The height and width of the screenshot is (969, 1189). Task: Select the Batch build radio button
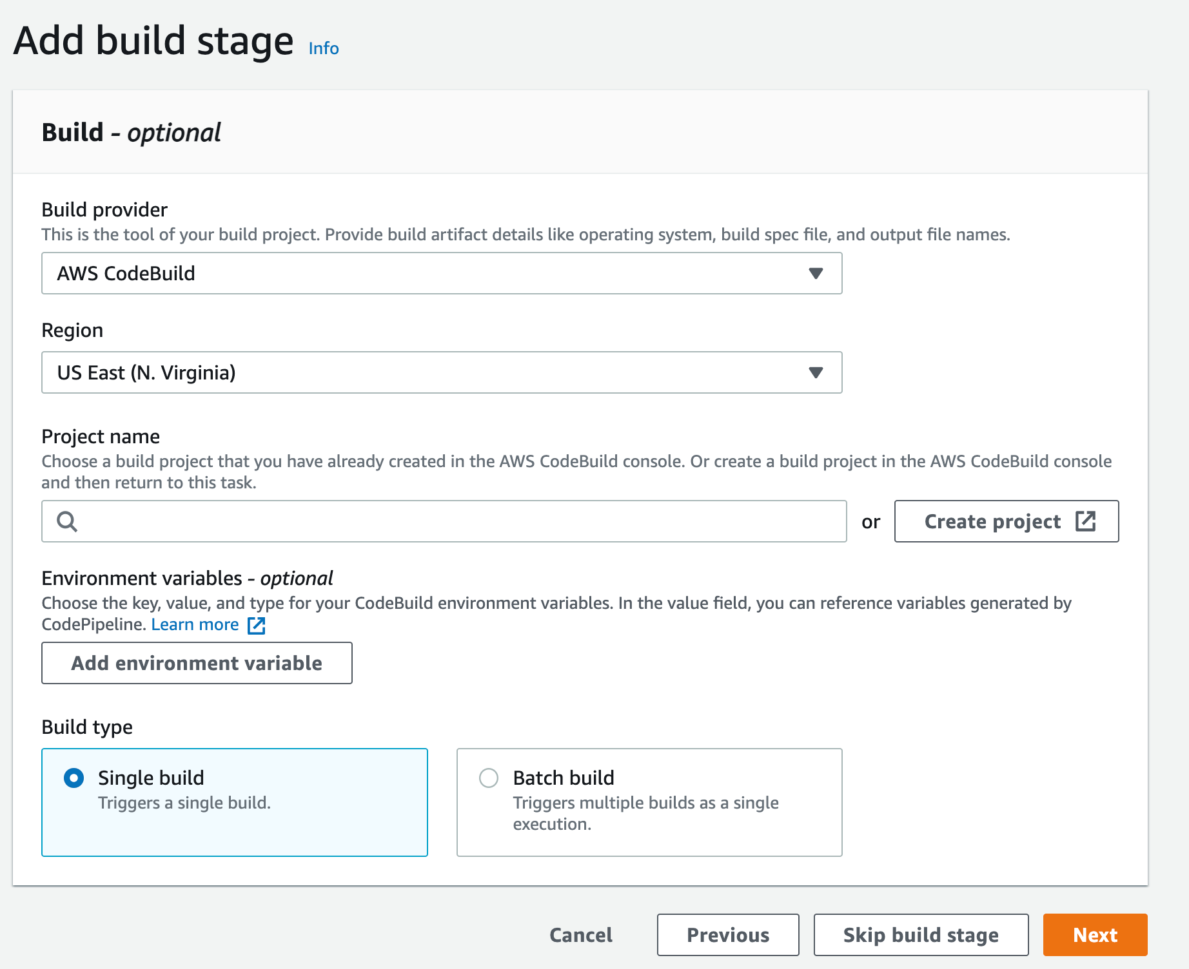(488, 778)
